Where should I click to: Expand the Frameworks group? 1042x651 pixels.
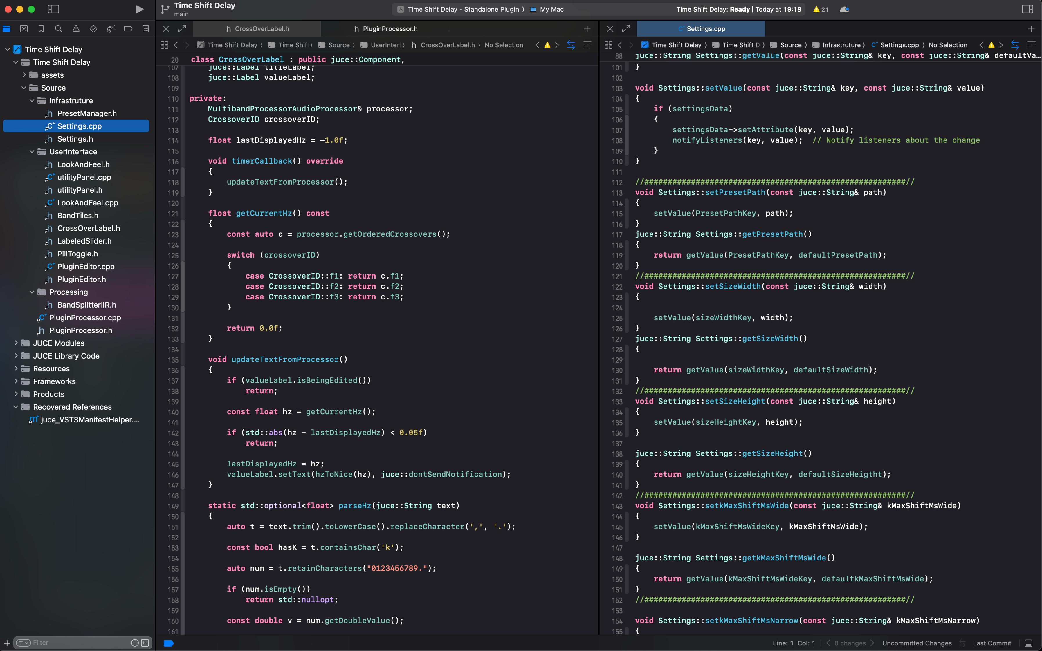(x=16, y=381)
